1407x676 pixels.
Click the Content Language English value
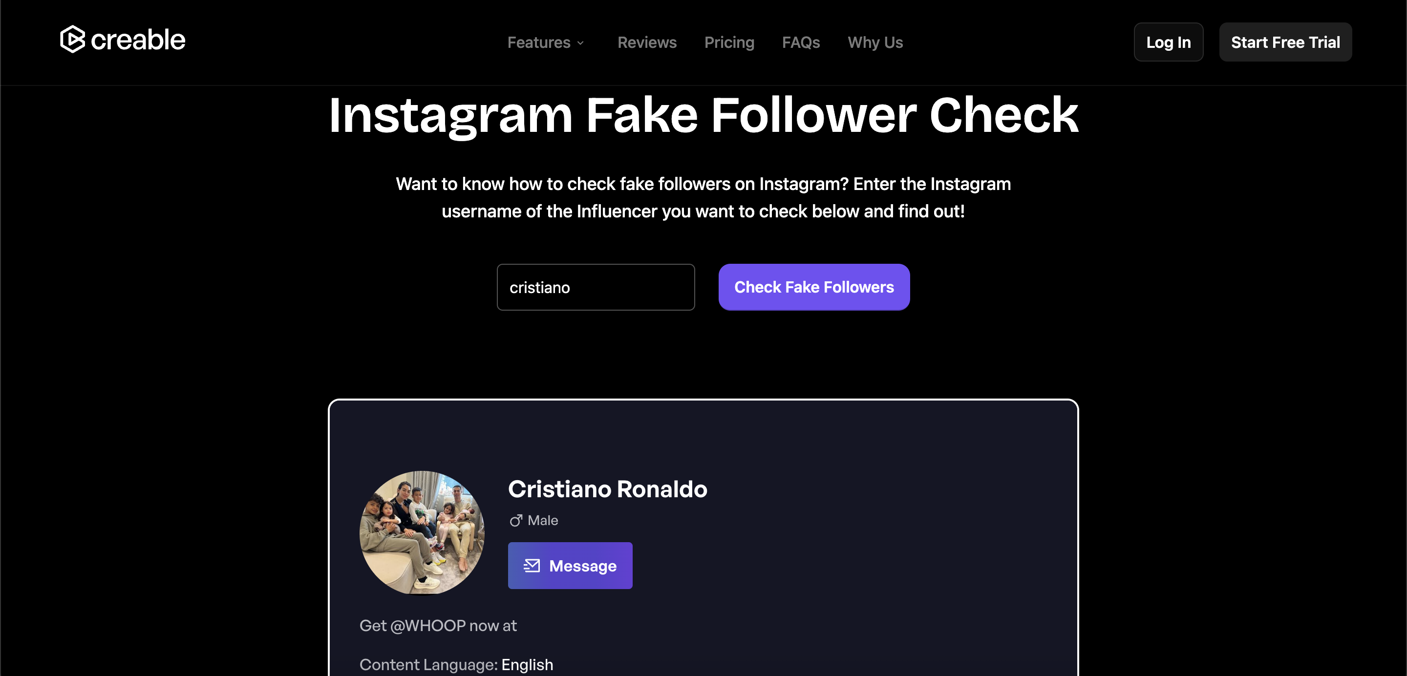tap(527, 665)
